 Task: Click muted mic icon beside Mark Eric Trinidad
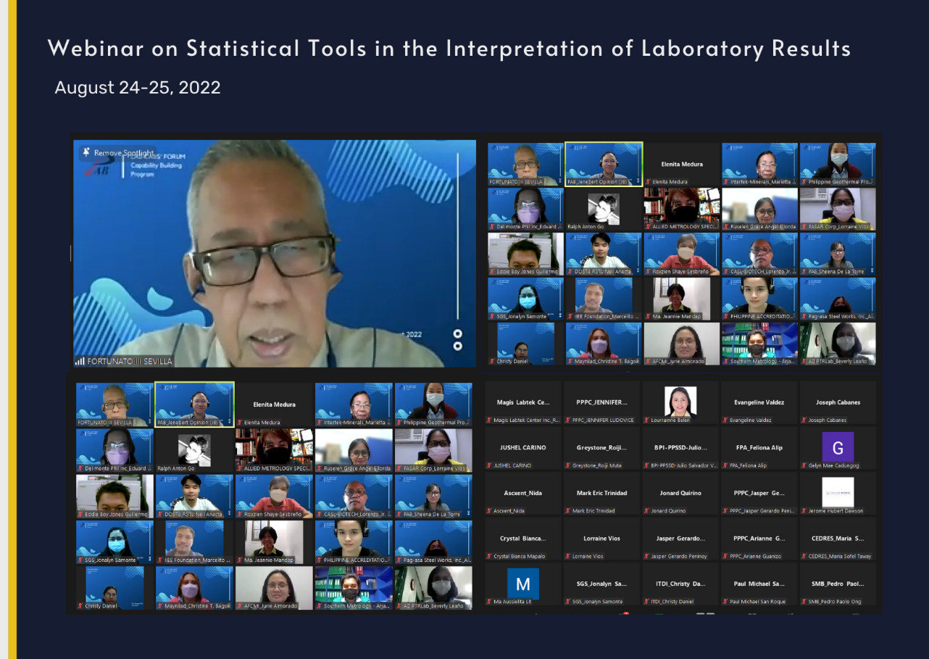(568, 511)
